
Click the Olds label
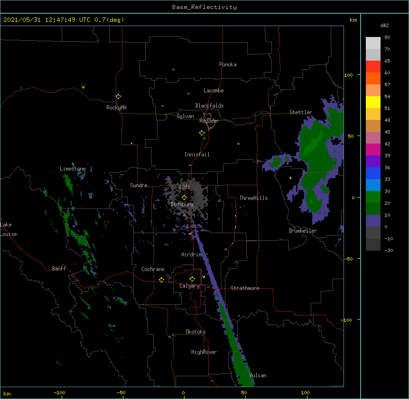pyautogui.click(x=184, y=187)
